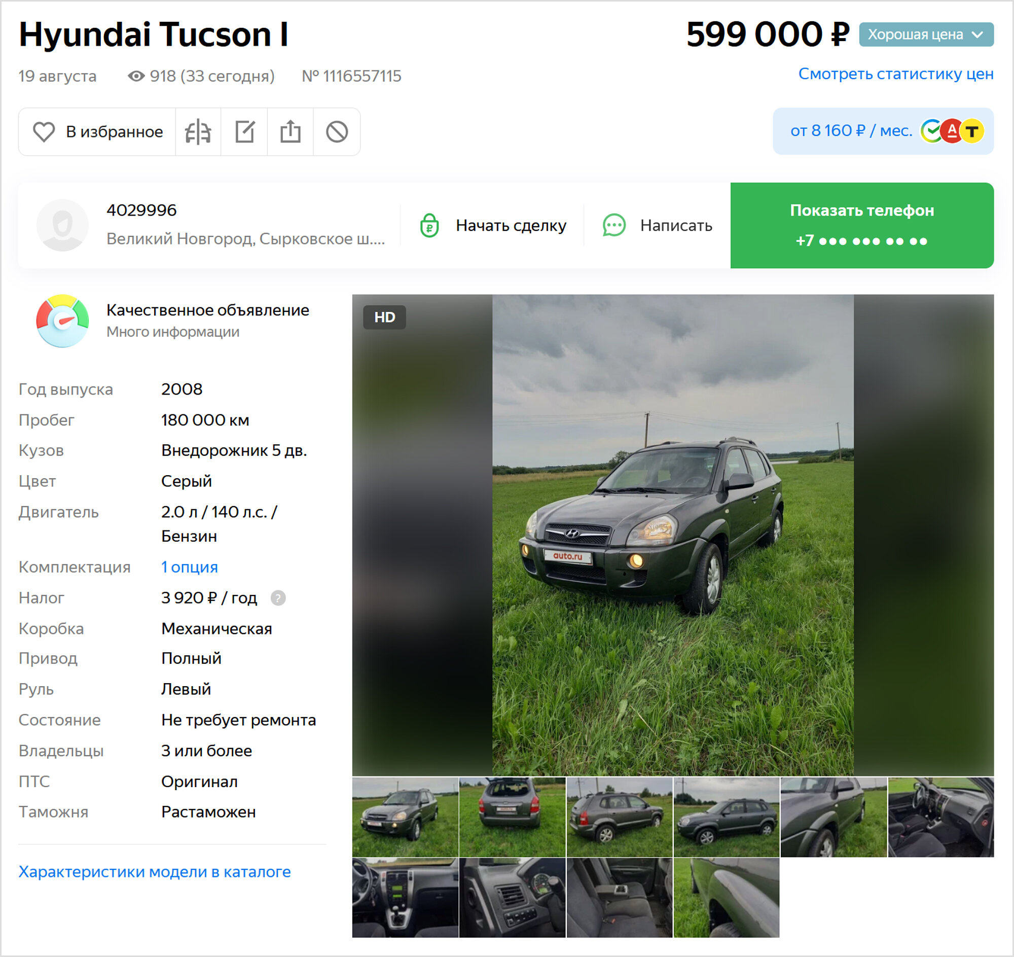The height and width of the screenshot is (957, 1014).
Task: Open '1 опция' equipment link
Action: [x=189, y=568]
